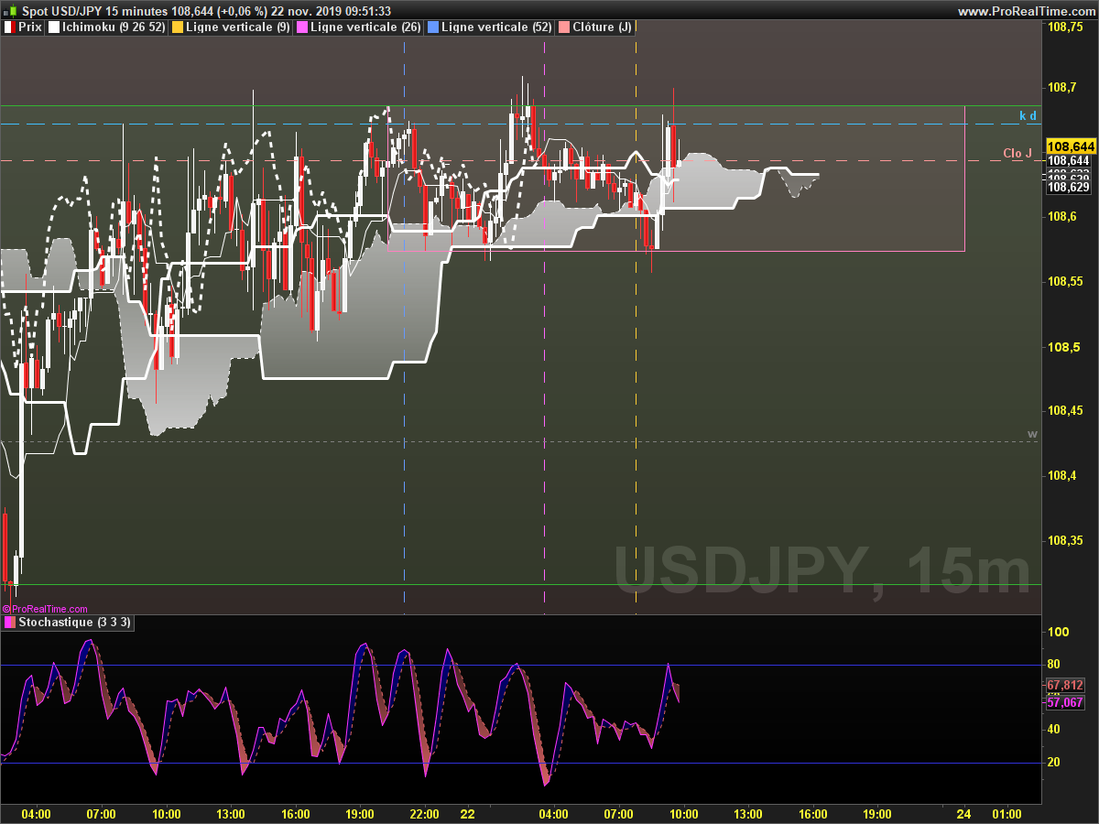
Task: Click the candlestick icon beside Spot USD/JPY title
Action: tap(10, 11)
